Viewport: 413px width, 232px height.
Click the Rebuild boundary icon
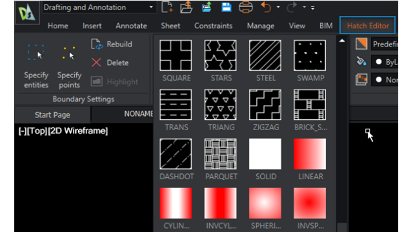97,44
